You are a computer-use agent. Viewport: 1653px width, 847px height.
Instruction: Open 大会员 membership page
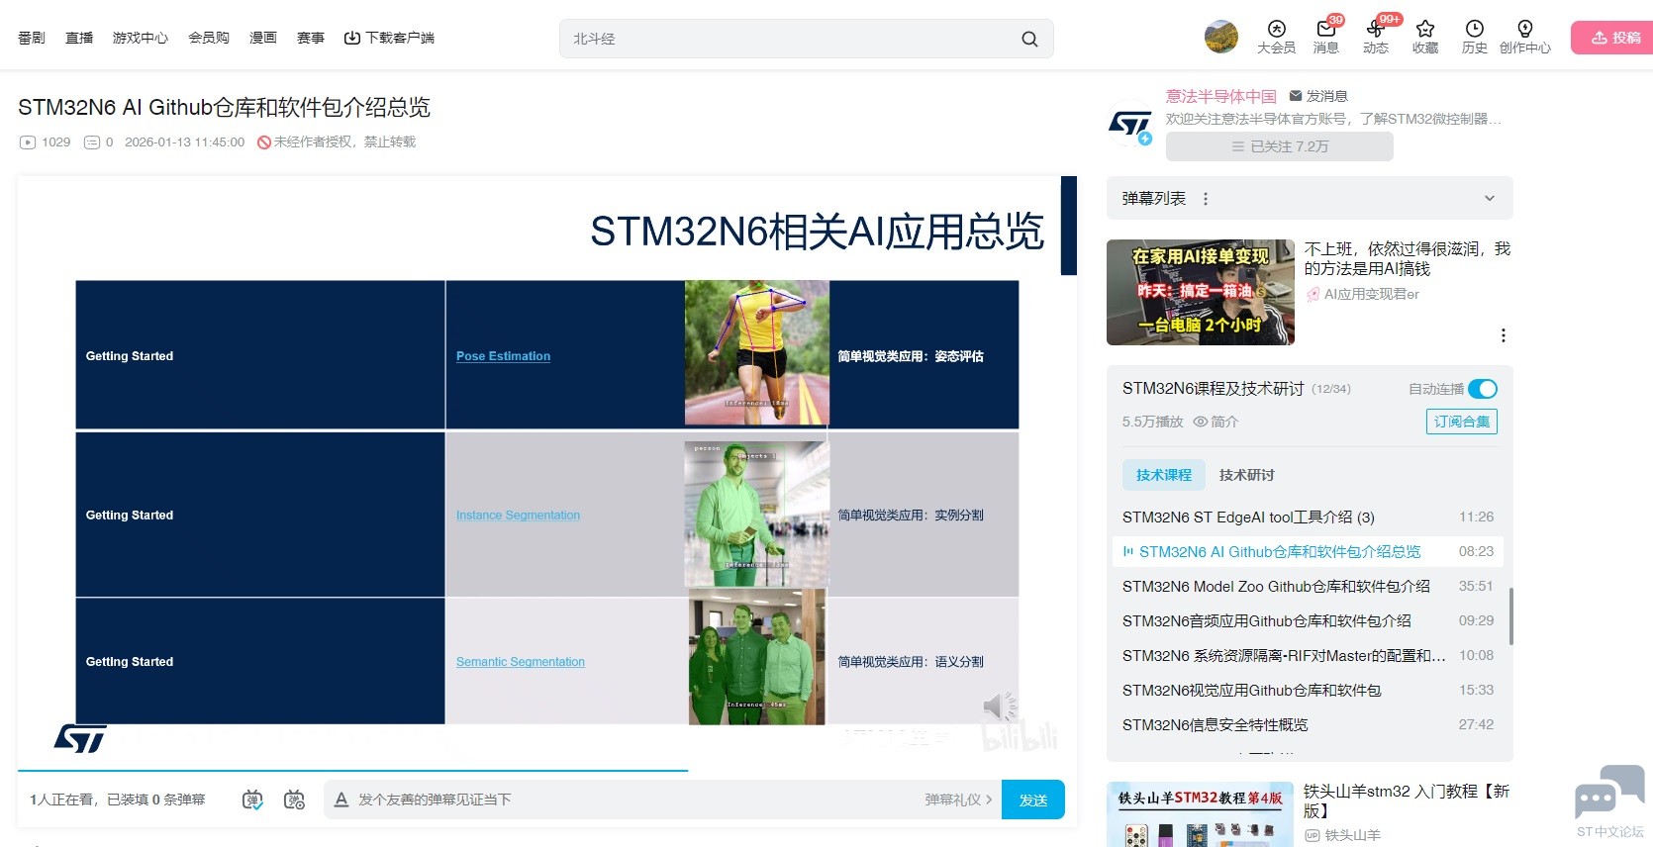[x=1276, y=37]
